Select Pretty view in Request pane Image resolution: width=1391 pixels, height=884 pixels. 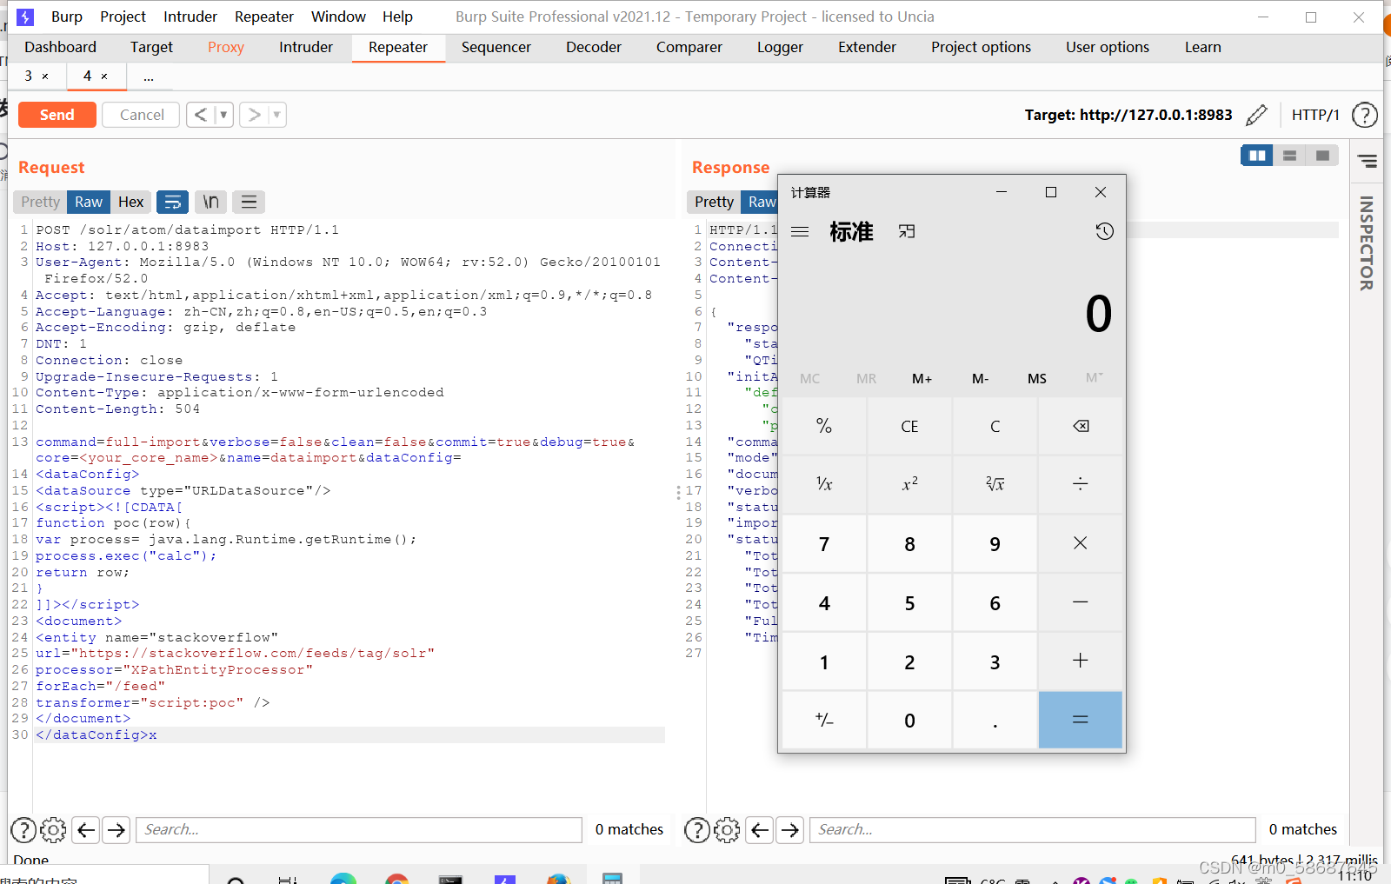tap(41, 202)
